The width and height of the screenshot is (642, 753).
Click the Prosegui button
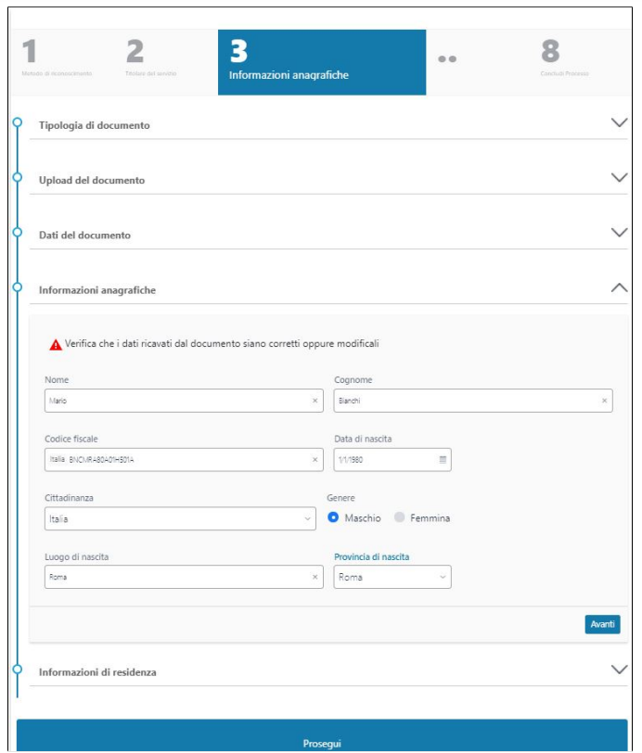pyautogui.click(x=322, y=742)
